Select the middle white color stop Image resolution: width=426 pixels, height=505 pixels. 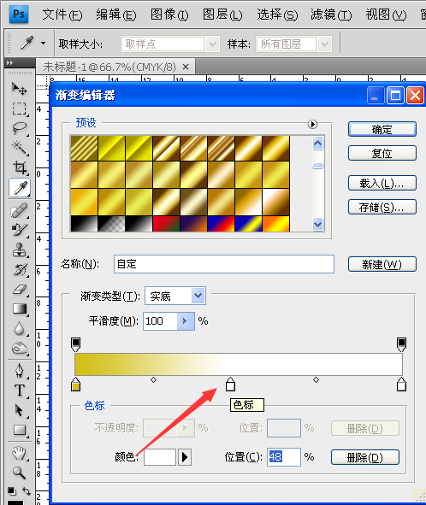pyautogui.click(x=230, y=385)
